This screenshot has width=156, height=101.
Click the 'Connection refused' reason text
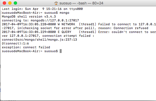pos(131,28)
